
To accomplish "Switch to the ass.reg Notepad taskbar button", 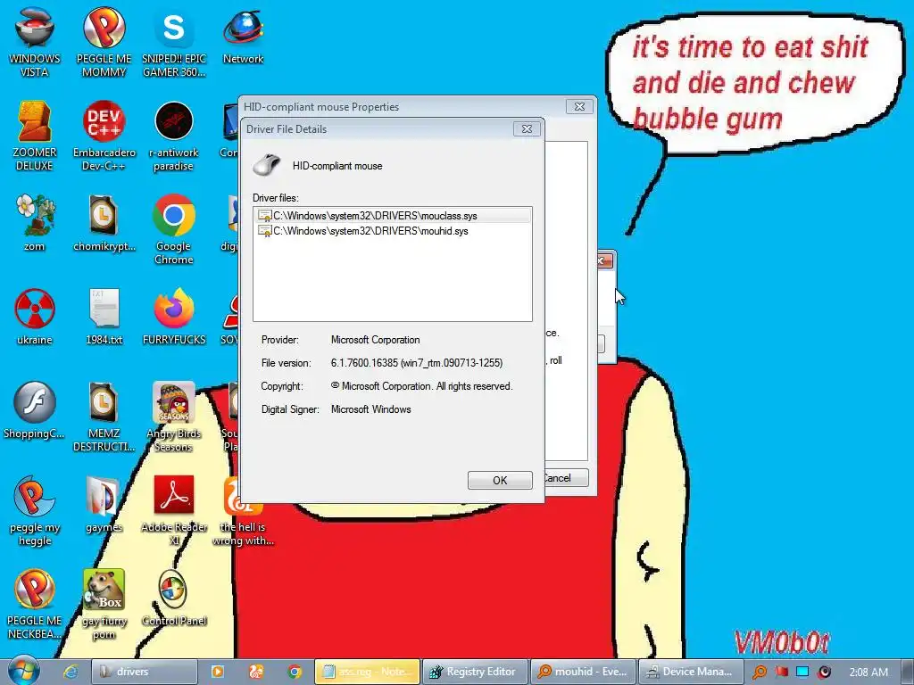I will [367, 672].
